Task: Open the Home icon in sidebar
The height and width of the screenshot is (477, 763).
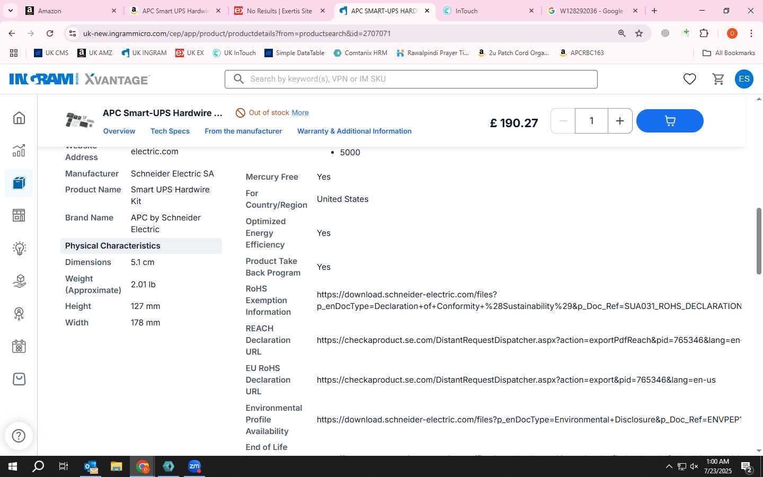Action: pos(19,118)
